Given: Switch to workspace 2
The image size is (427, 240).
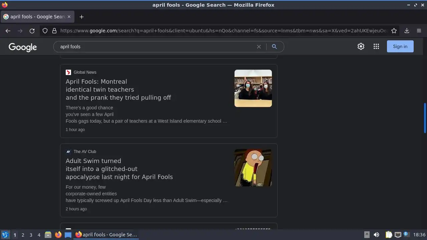Looking at the screenshot, I should pos(23,235).
